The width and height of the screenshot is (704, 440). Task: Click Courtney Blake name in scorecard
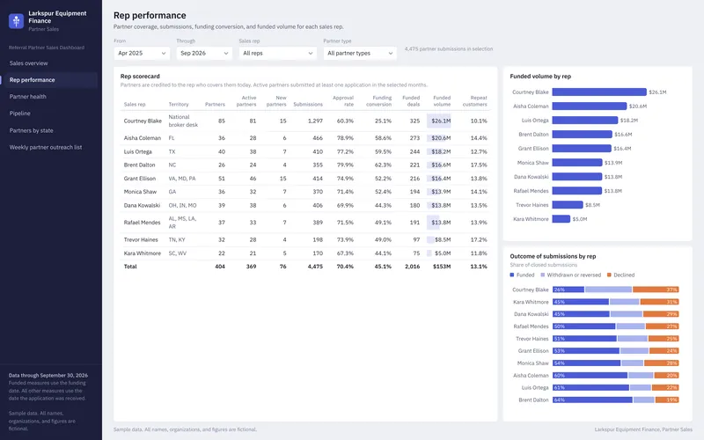[x=143, y=121]
